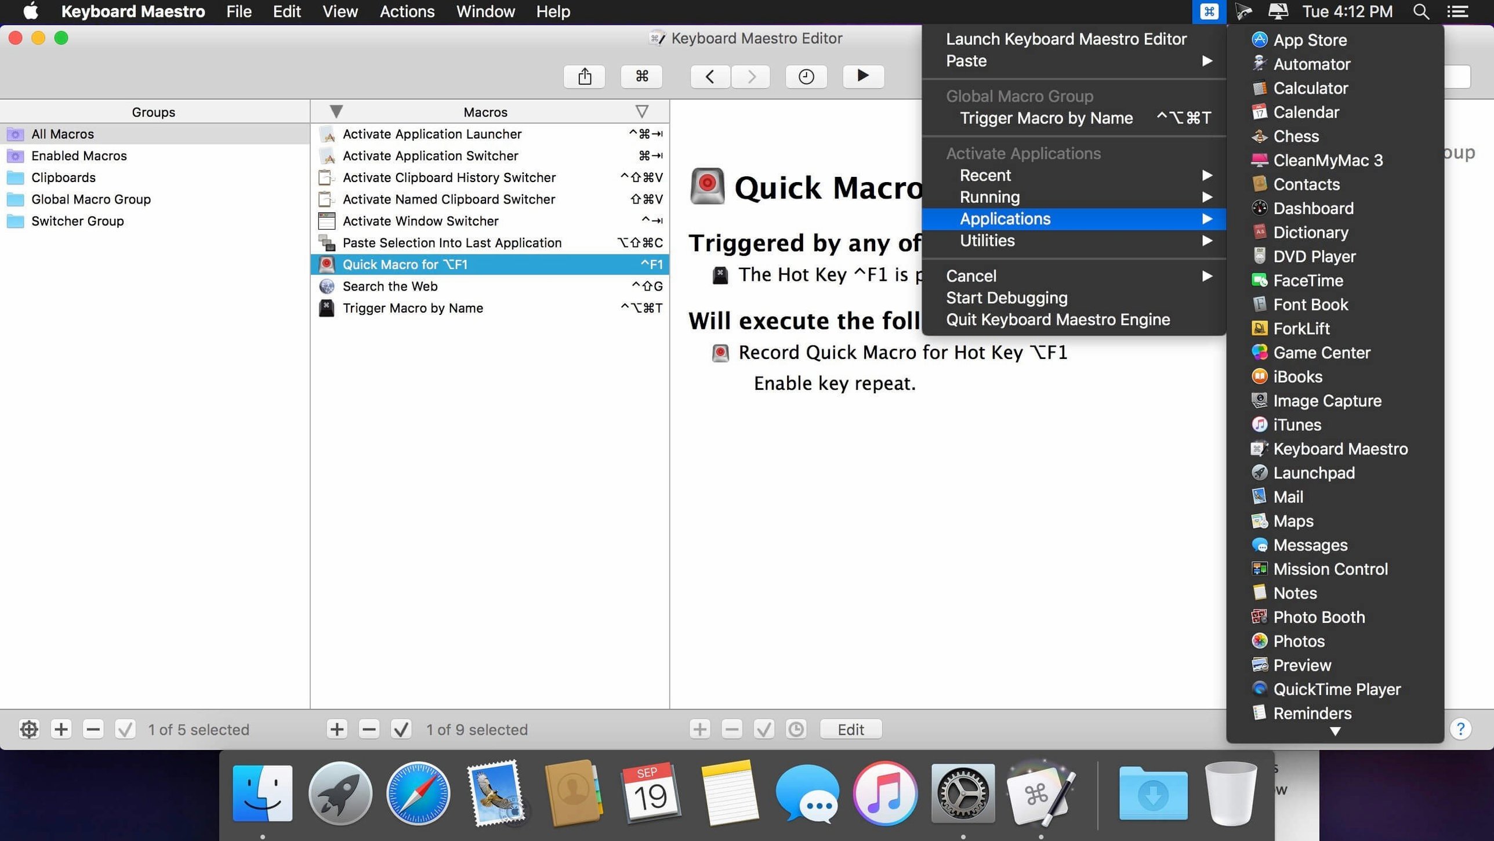This screenshot has height=841, width=1494.
Task: Open Notification Center from the menu bar
Action: [x=1457, y=12]
